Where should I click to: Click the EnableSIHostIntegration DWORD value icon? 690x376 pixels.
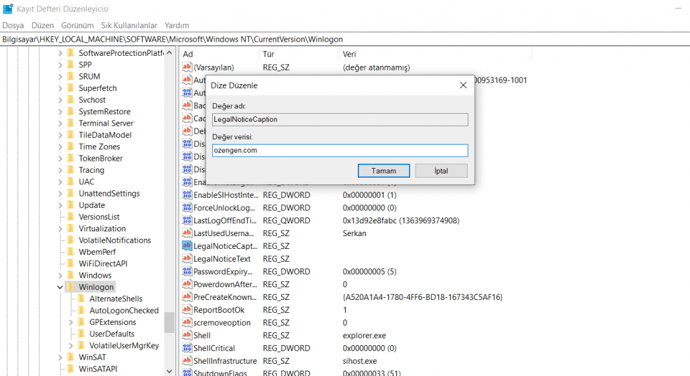coord(187,195)
